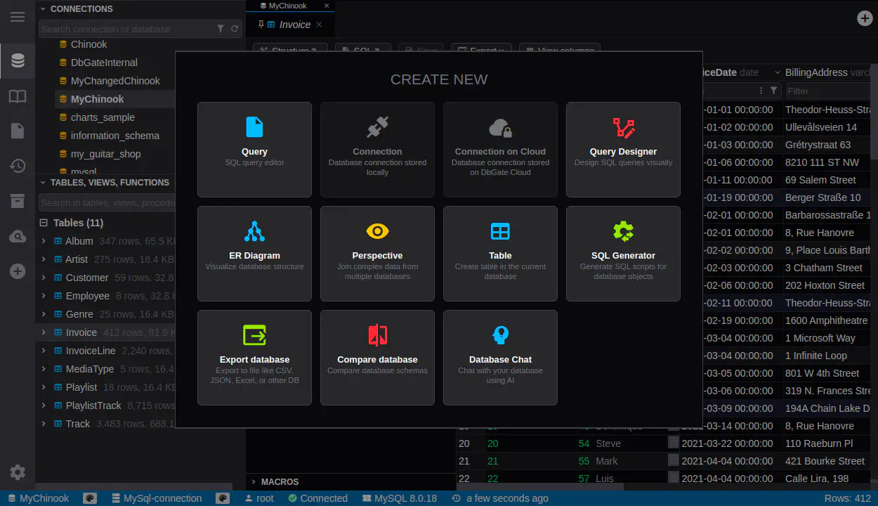This screenshot has height=506, width=878.
Task: Open the Query SQL editor tile
Action: pos(254,149)
